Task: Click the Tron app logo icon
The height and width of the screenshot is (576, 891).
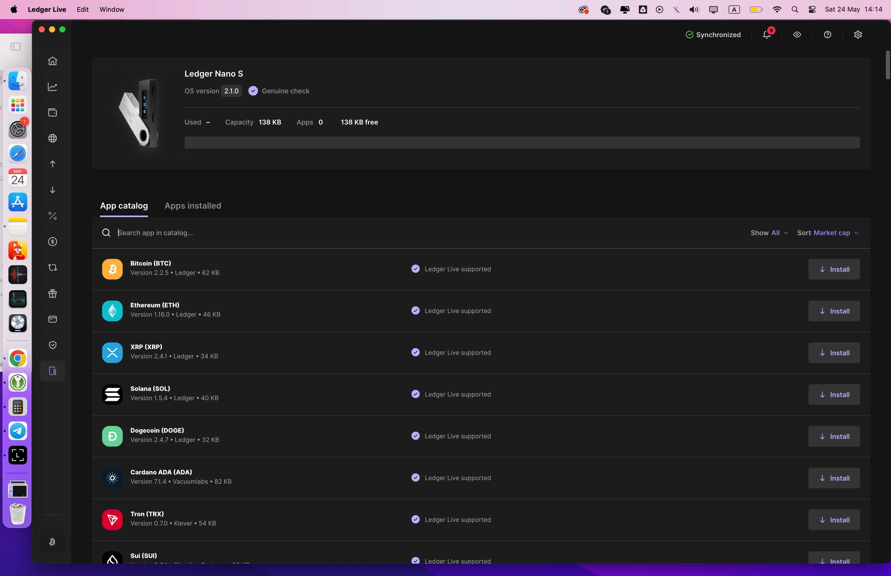Action: click(x=112, y=520)
